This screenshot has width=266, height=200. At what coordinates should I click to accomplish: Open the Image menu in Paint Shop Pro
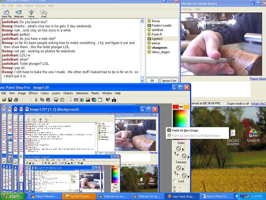[x=22, y=93]
